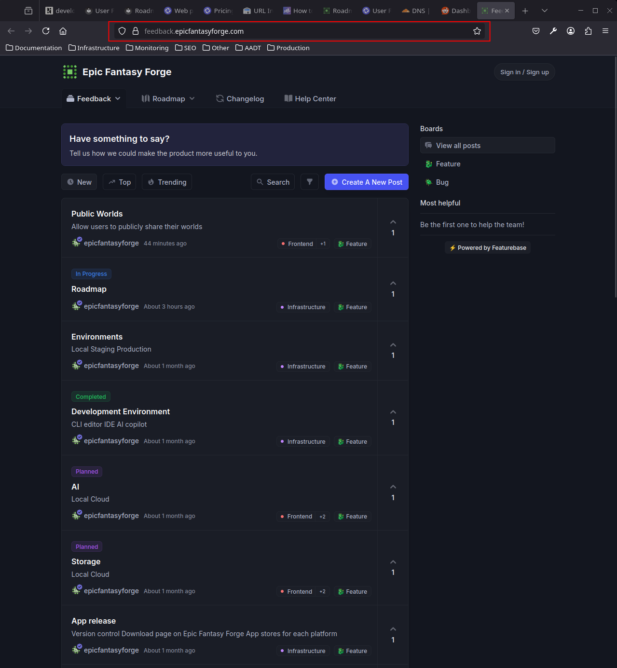Image resolution: width=617 pixels, height=668 pixels.
Task: Open the Documentation bookmarks folder
Action: pos(34,48)
